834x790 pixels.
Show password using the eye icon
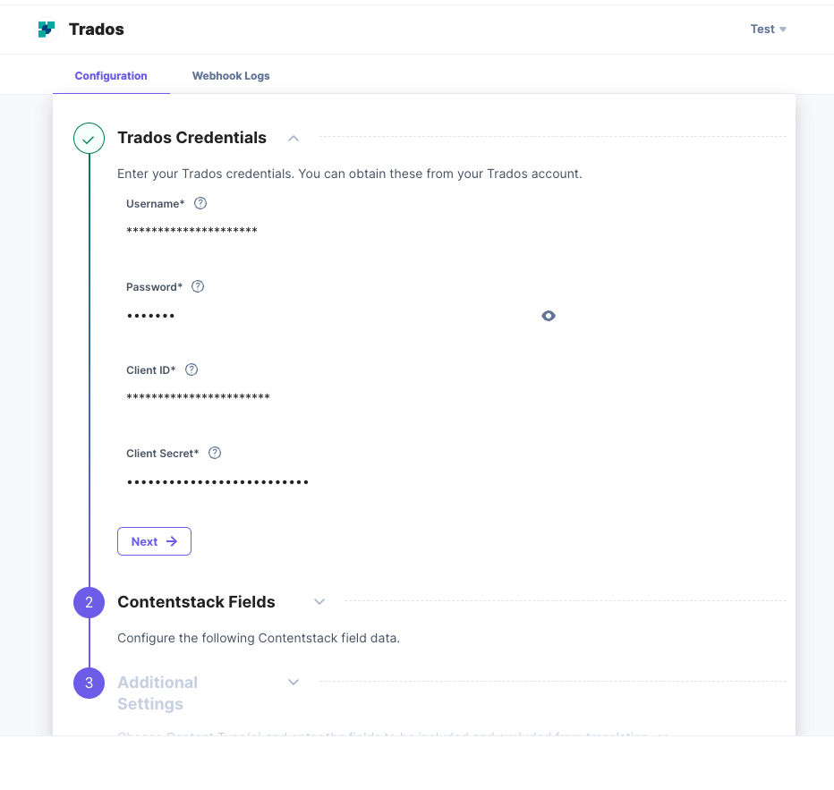[549, 316]
